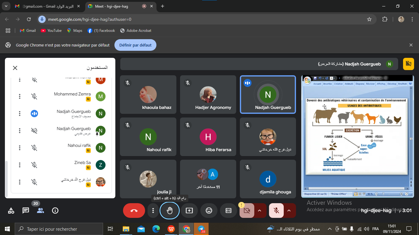Open the Adobe Acrobat bookmark

point(136,31)
